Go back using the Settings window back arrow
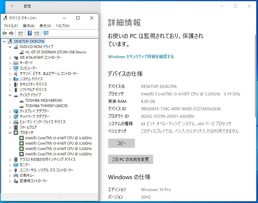Screen dimensions: 258x203 click(x=13, y=6)
